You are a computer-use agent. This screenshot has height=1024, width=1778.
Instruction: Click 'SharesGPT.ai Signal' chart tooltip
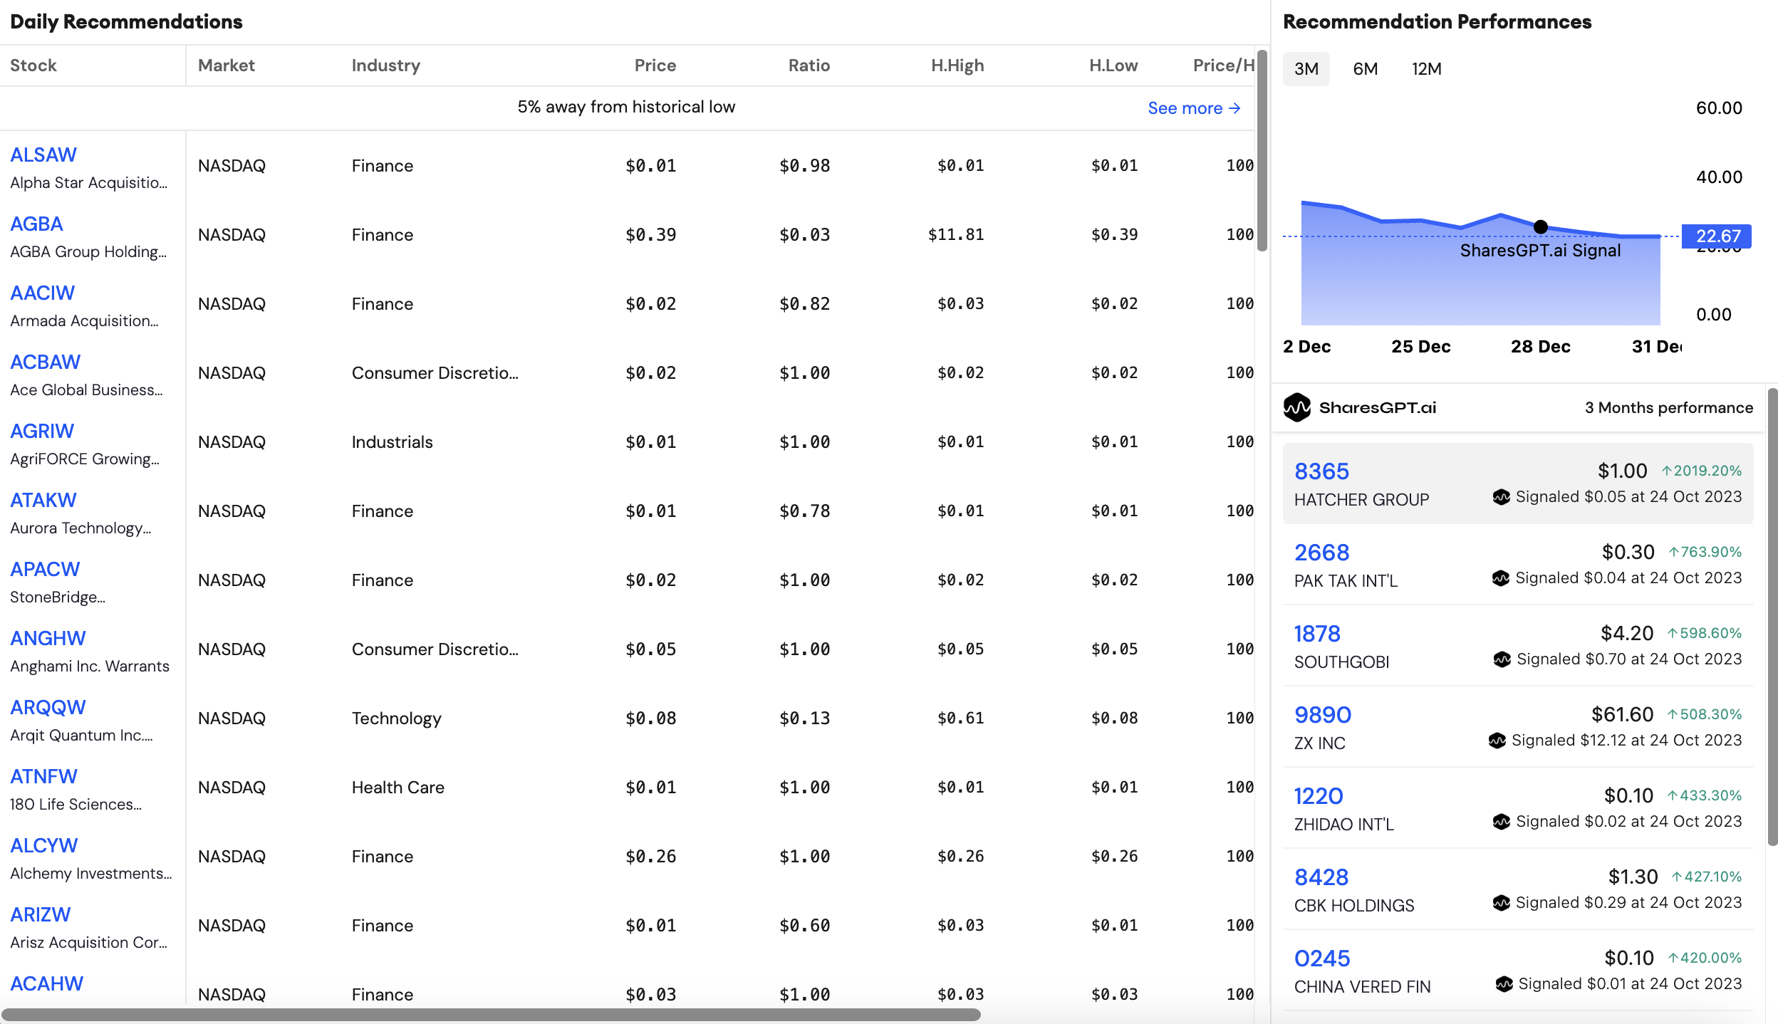(1541, 251)
